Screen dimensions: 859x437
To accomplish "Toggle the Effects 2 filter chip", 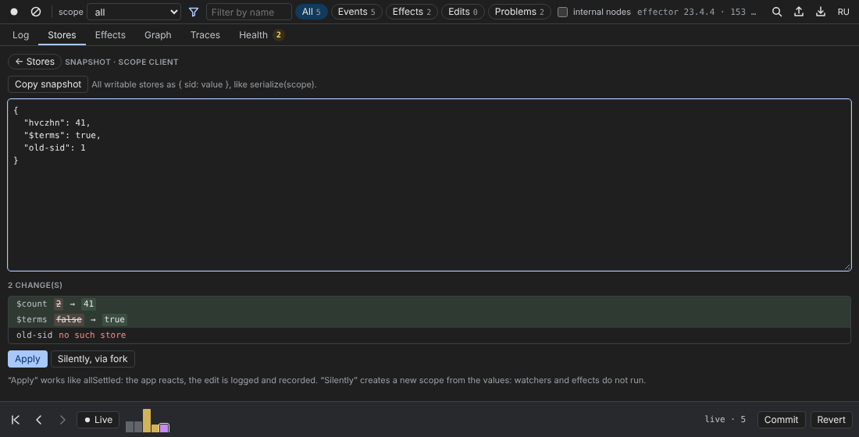I will [x=412, y=12].
